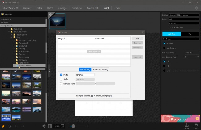Viewport: 201px width, 130px height.
Task: Open thumbnail settings gear below the browser
Action: pyautogui.click(x=44, y=126)
